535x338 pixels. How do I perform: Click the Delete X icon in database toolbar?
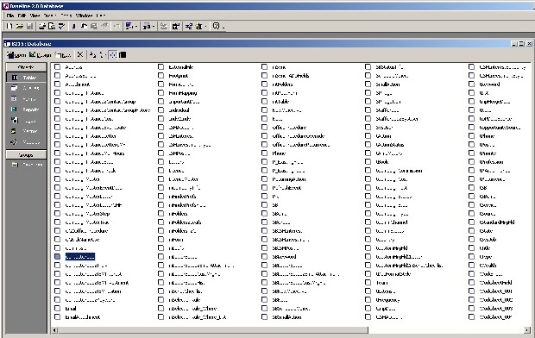80,54
